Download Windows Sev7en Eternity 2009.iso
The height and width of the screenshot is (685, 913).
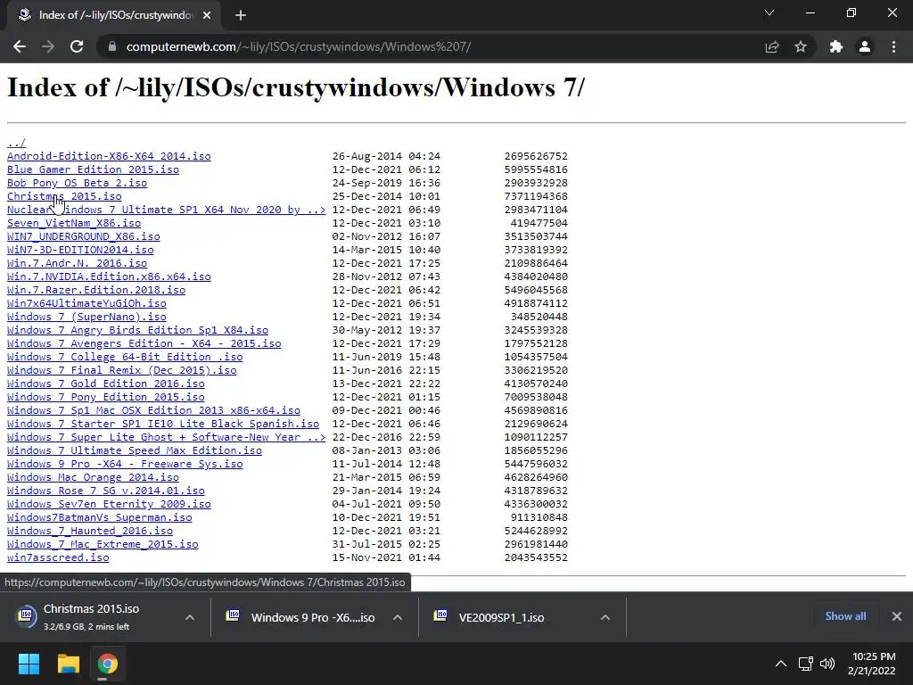click(x=109, y=505)
